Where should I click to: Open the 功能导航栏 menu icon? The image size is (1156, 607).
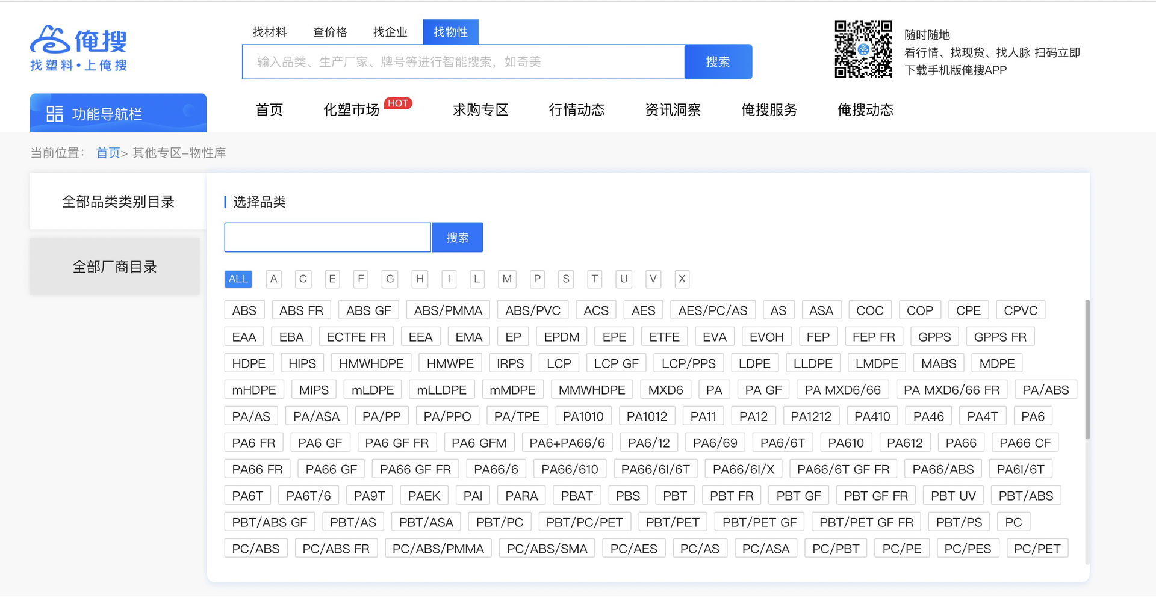click(x=54, y=114)
